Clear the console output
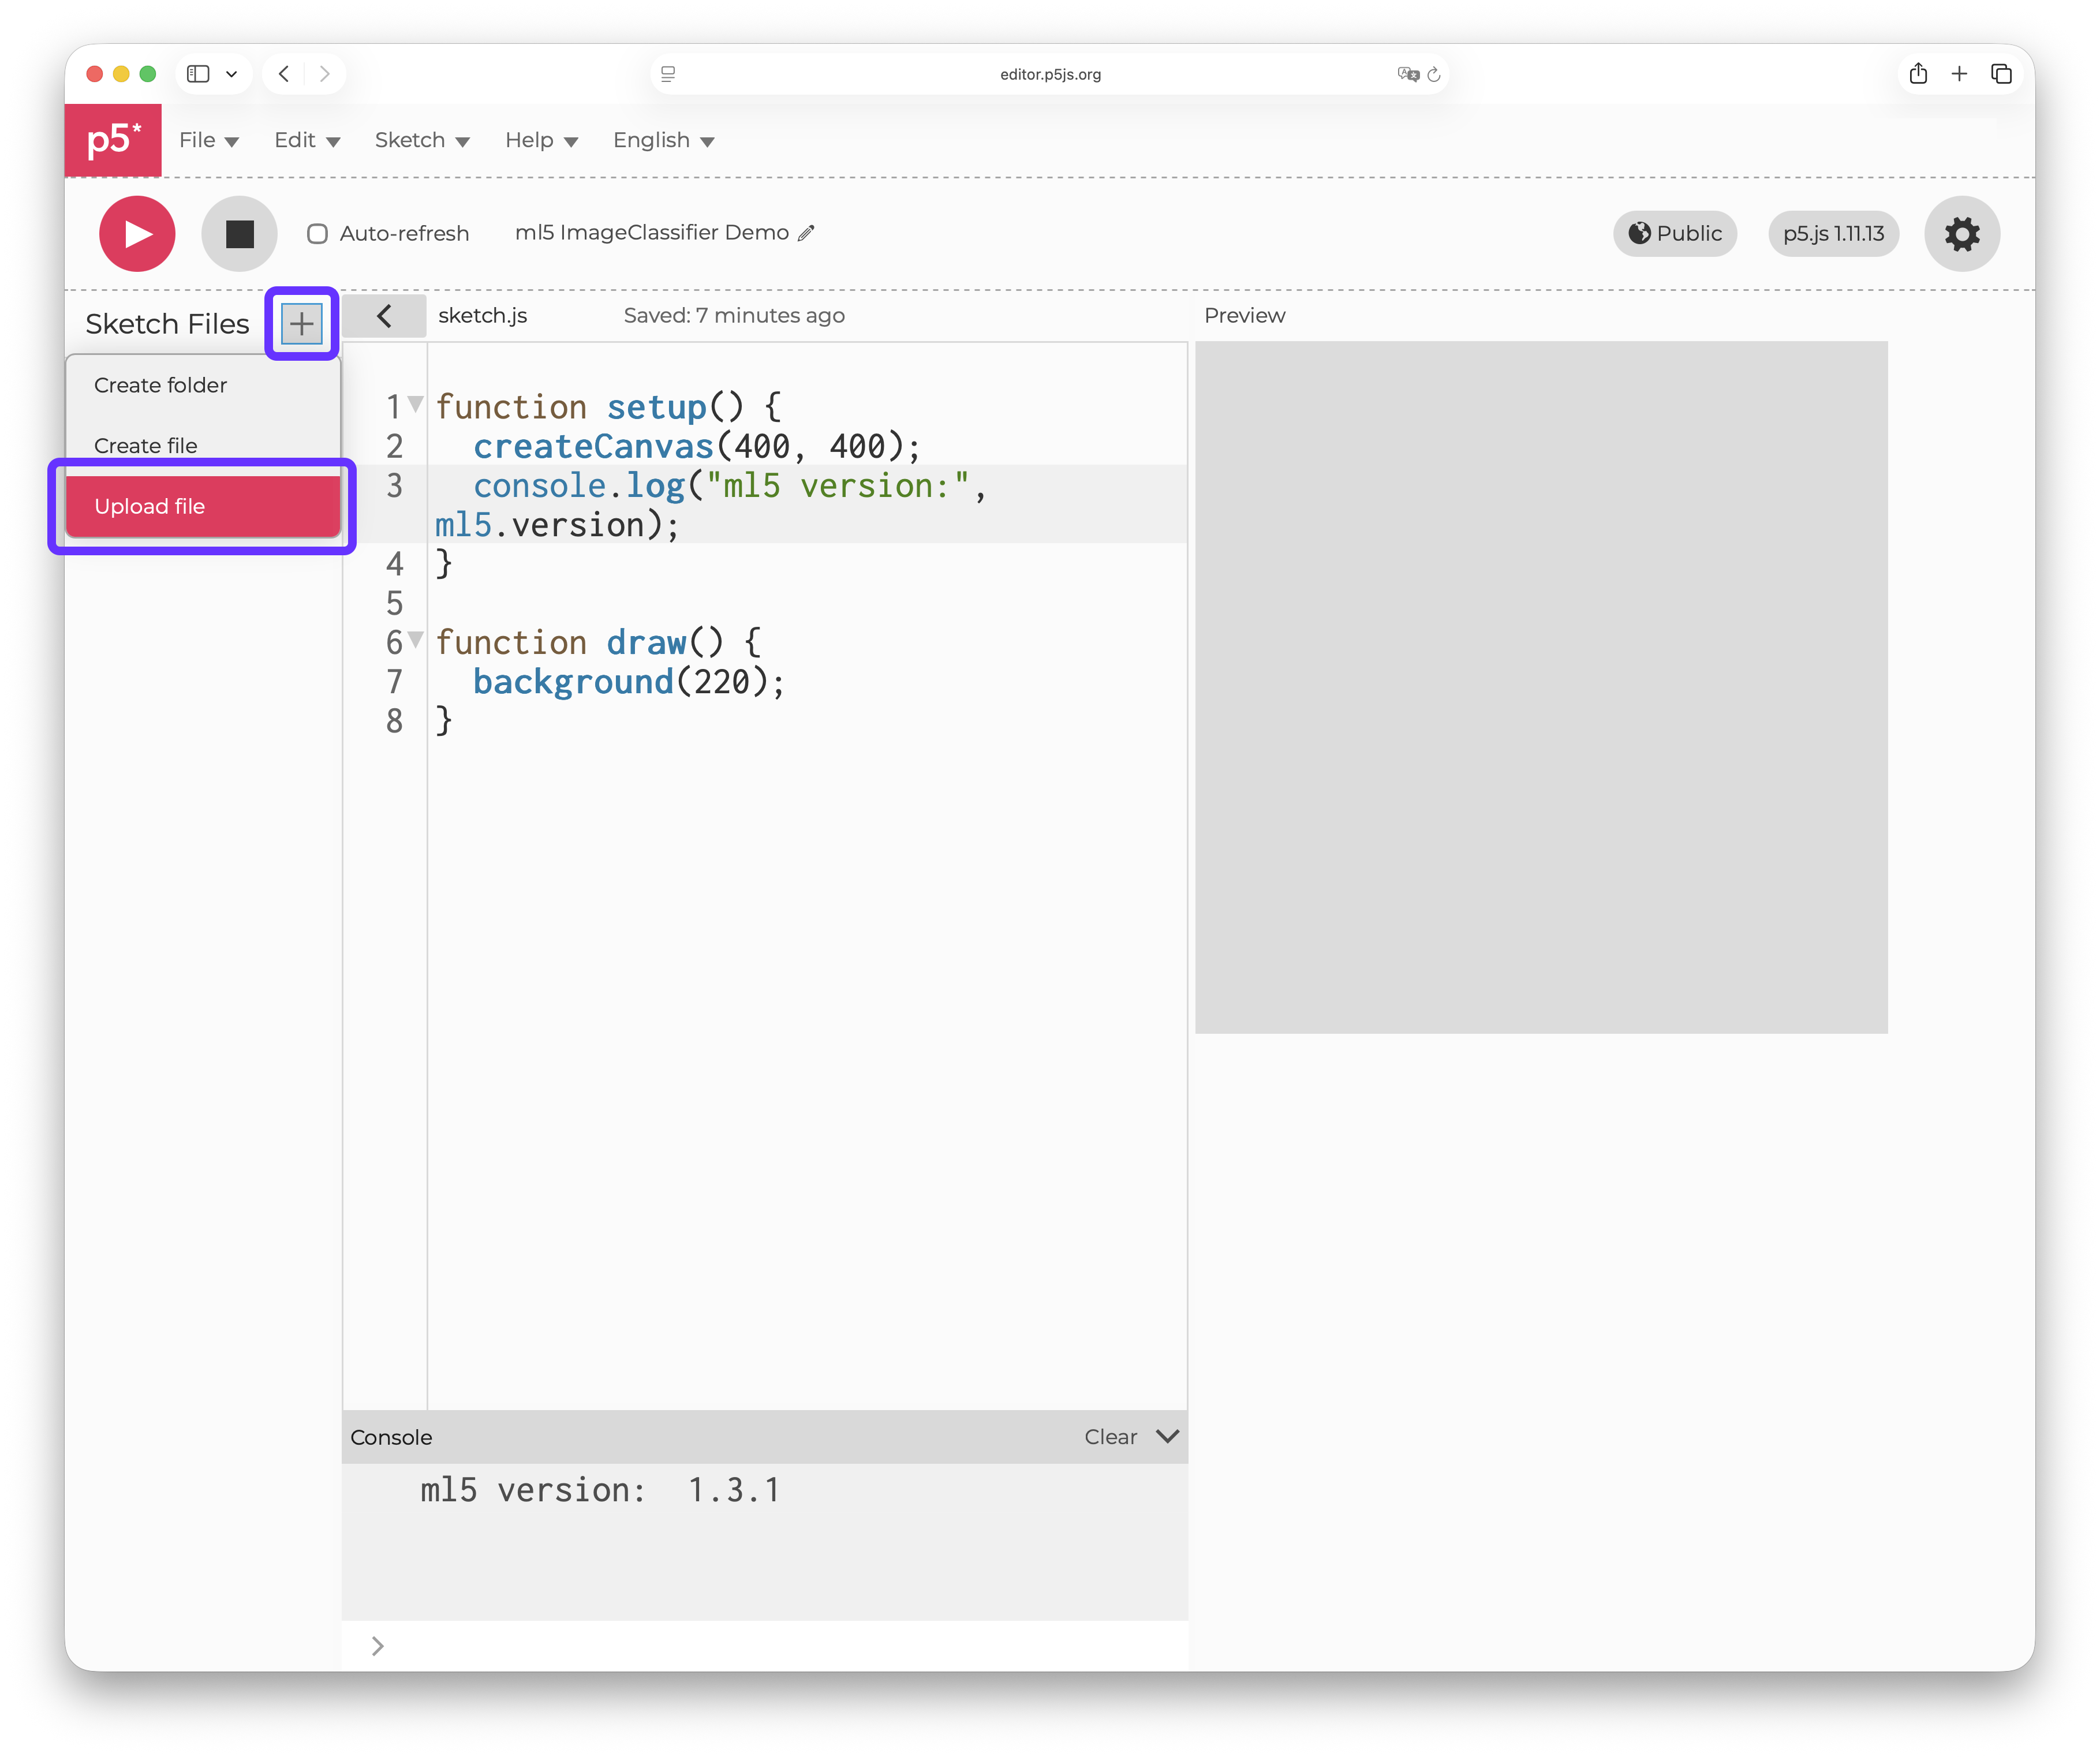2100x1757 pixels. (x=1110, y=1437)
